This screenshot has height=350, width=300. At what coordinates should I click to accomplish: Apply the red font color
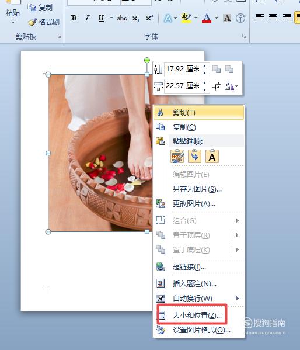pos(207,18)
